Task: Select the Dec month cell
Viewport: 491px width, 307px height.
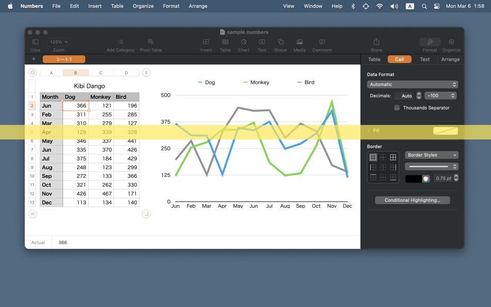Action: click(x=51, y=203)
